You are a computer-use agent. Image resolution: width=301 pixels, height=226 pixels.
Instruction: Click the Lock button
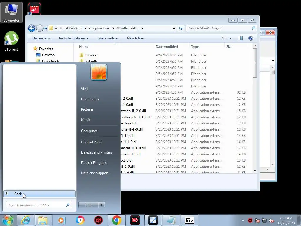click(88, 205)
